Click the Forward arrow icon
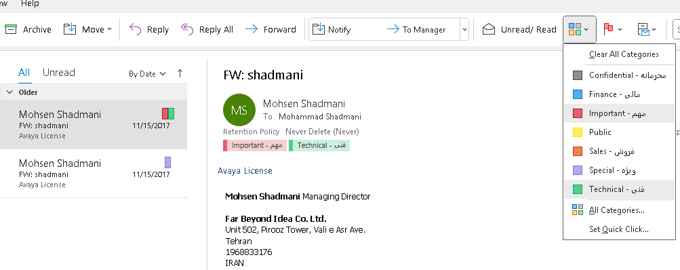 [x=252, y=30]
